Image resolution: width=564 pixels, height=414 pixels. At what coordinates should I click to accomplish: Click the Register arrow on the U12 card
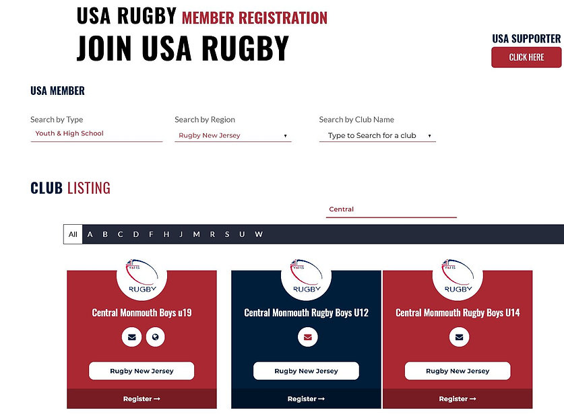[x=307, y=399]
